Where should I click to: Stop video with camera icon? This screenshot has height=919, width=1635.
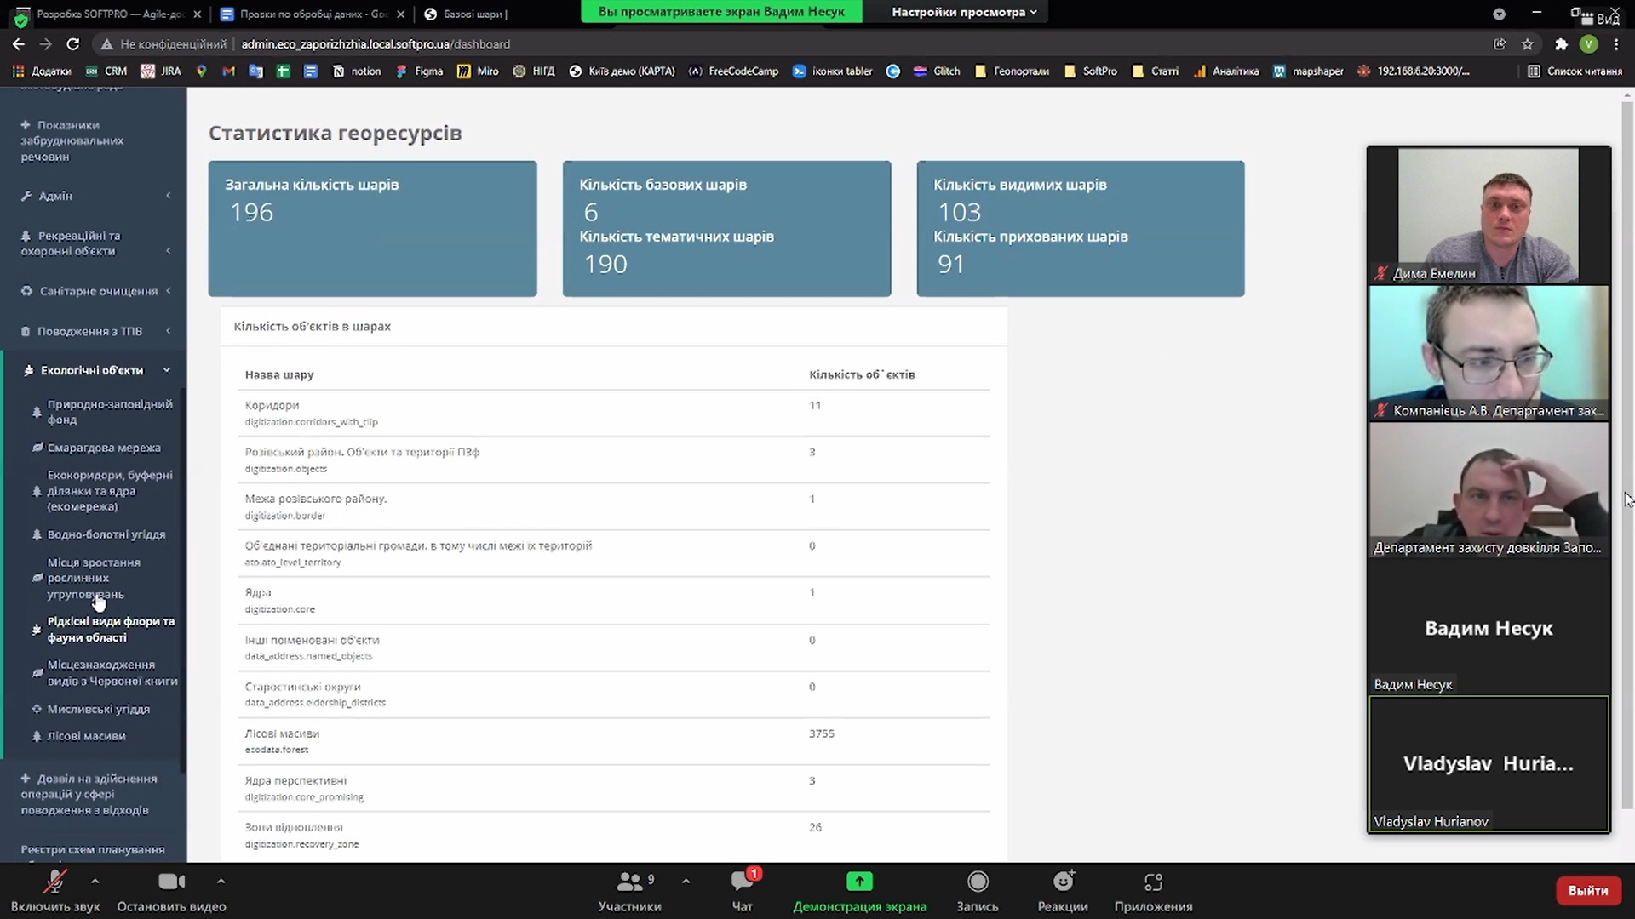(x=171, y=891)
